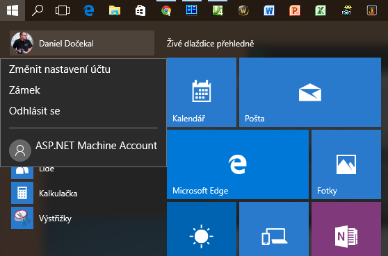The height and width of the screenshot is (256, 388).
Task: Open File Explorer from the taskbar
Action: (x=115, y=10)
